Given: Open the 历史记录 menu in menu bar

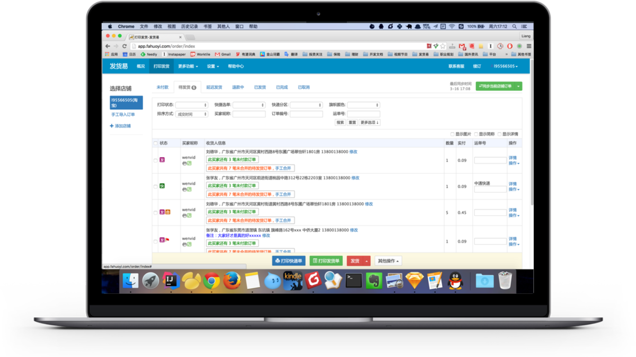Looking at the screenshot, I should 189,26.
